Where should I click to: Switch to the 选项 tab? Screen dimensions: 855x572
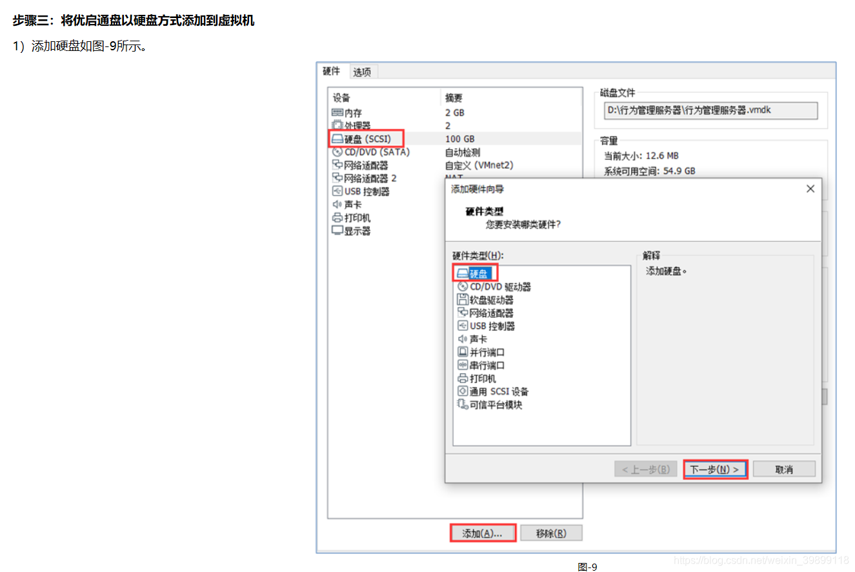coord(362,72)
